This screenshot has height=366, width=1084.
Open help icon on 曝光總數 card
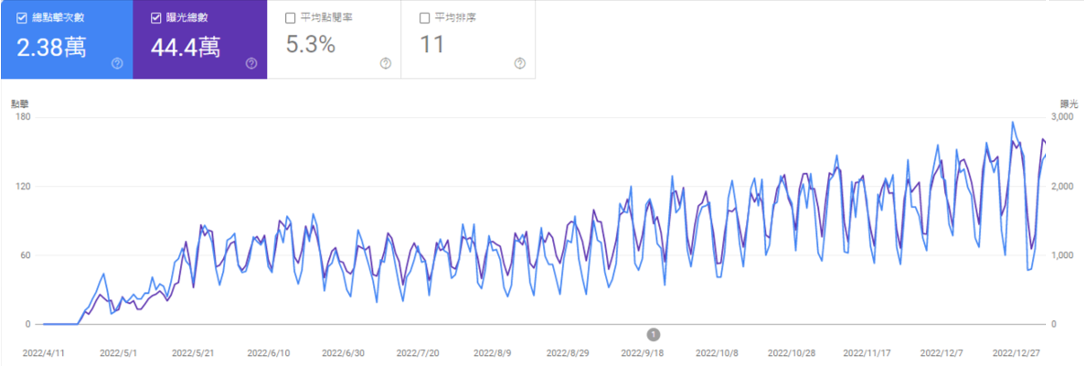pos(251,63)
